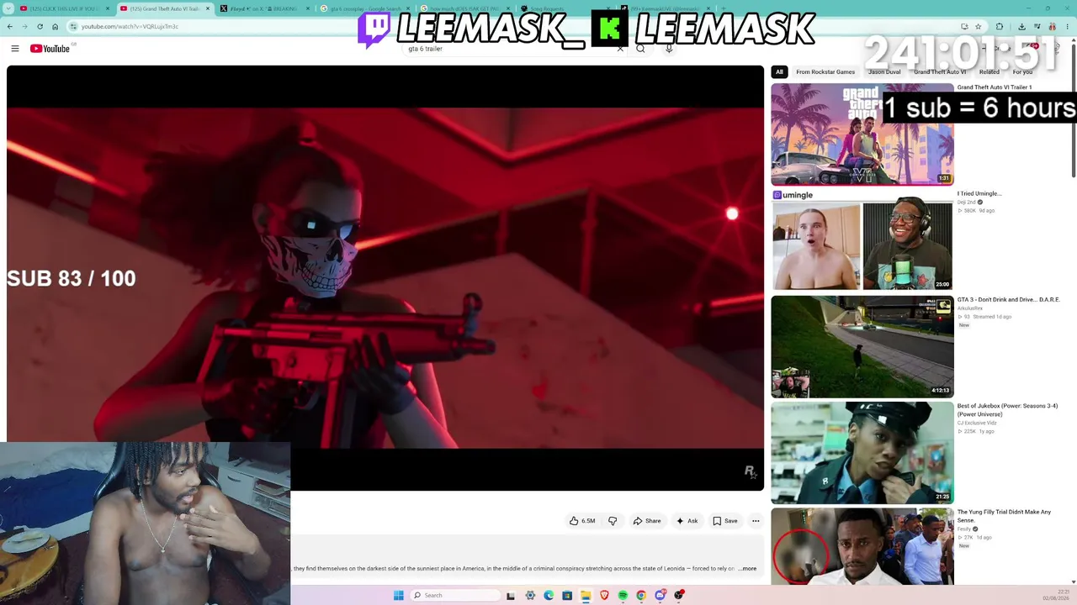
Task: Switch to the 'gta 6 crossplay' Google tab
Action: tap(364, 8)
